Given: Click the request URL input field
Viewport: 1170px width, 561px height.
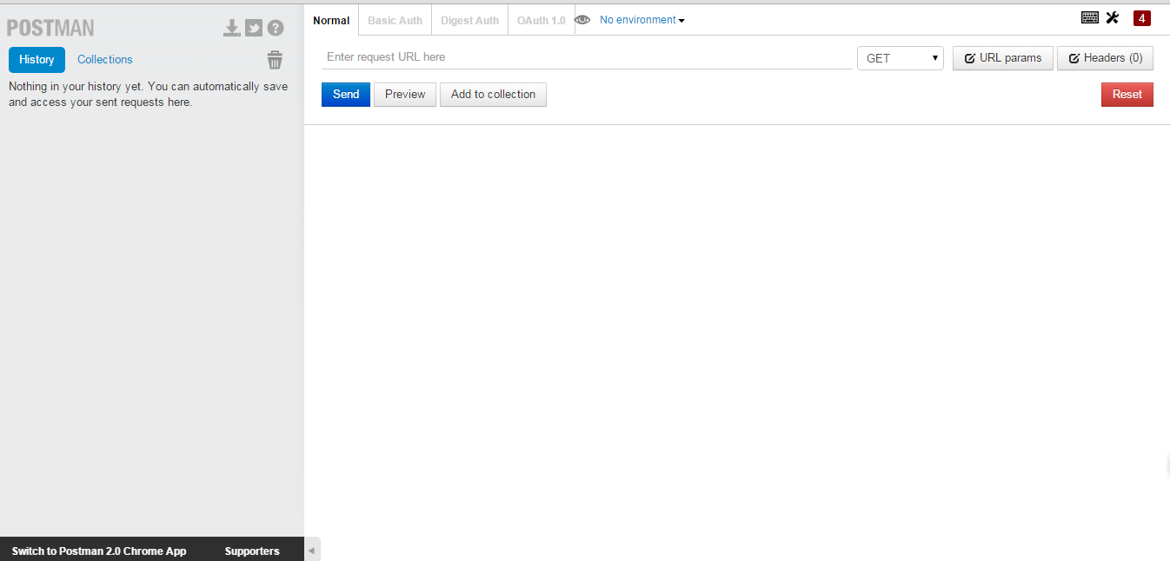Looking at the screenshot, I should [x=587, y=57].
